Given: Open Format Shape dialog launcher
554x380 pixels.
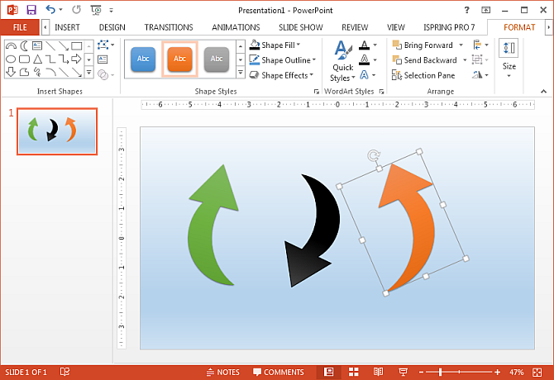Looking at the screenshot, I should click(x=316, y=92).
